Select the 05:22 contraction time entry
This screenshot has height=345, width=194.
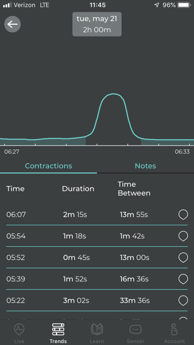[16, 301]
